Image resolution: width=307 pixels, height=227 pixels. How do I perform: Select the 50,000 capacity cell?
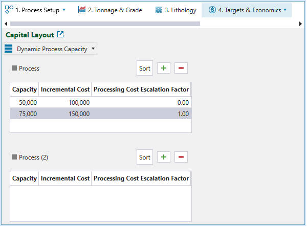click(25, 102)
